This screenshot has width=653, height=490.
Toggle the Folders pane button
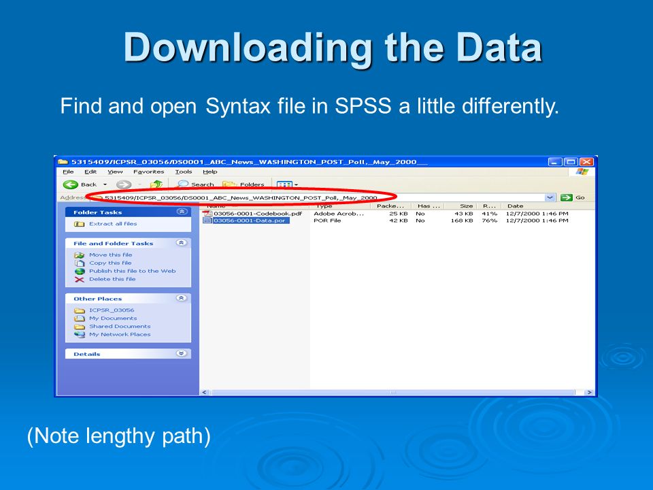click(244, 184)
